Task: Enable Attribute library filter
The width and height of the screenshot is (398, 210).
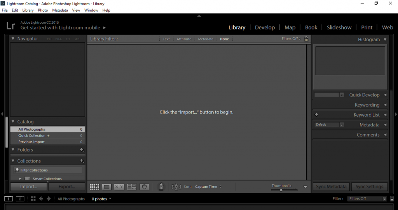Action: (x=184, y=39)
